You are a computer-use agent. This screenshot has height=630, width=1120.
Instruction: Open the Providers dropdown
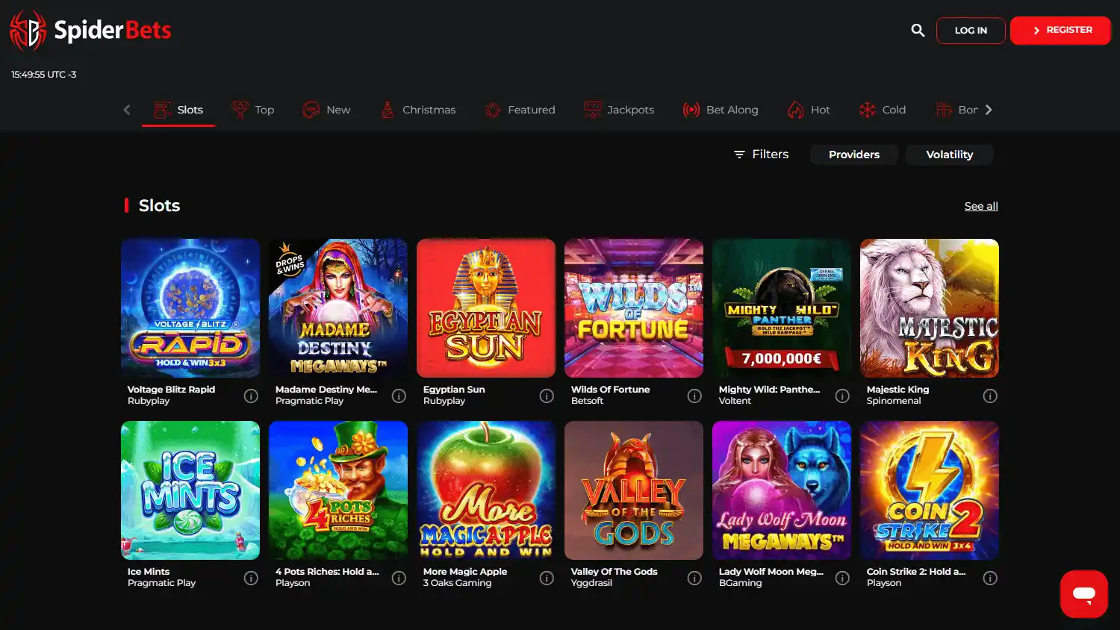[x=854, y=155]
